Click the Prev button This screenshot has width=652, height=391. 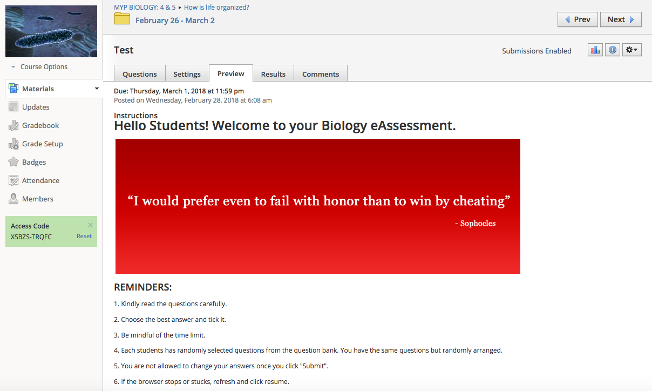(x=577, y=19)
